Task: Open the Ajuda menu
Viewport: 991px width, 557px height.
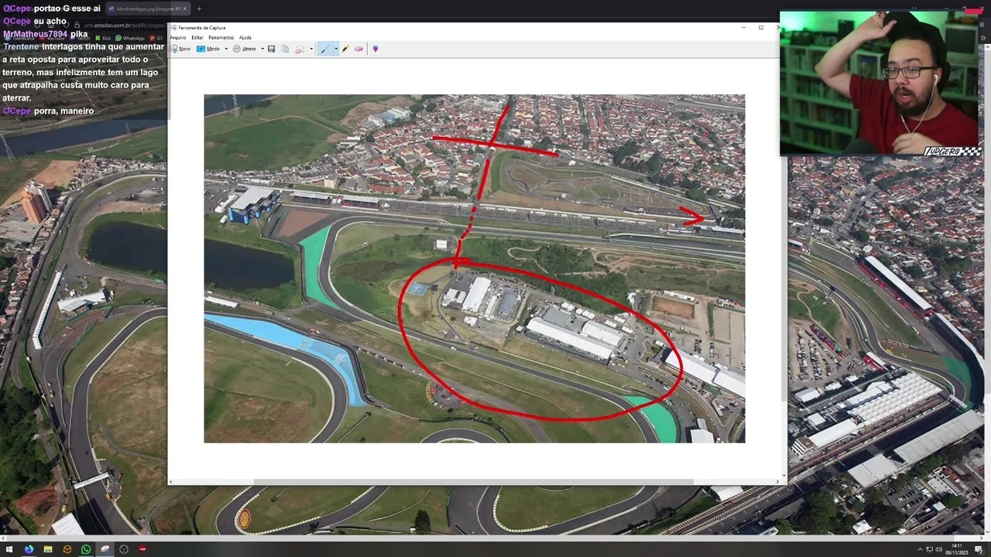Action: coord(245,37)
